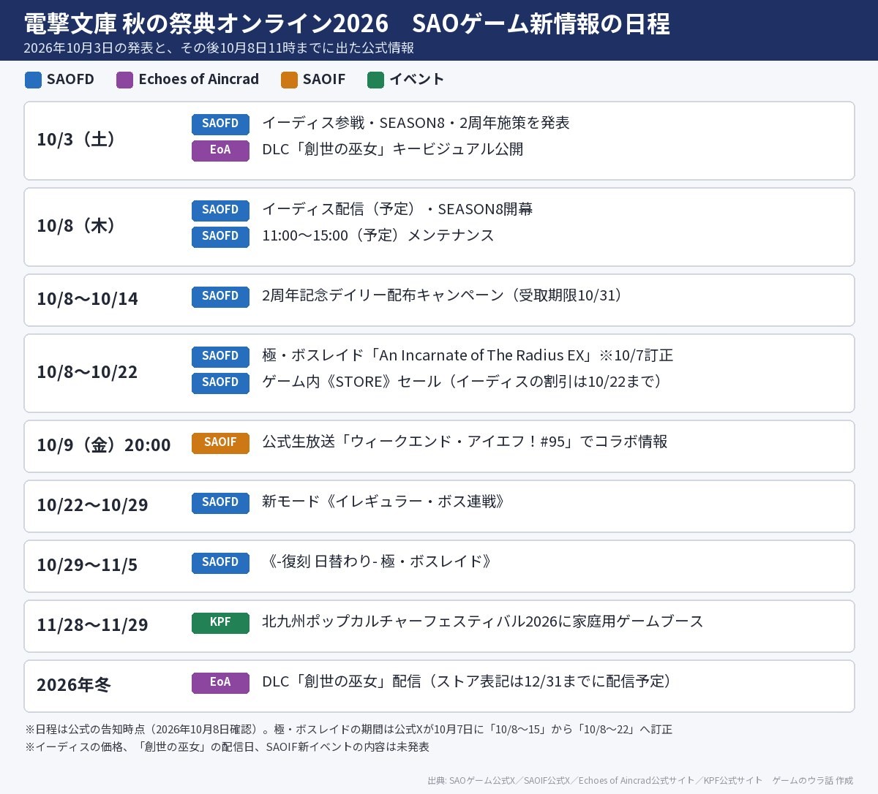The image size is (878, 794).
Task: Click the SAOIF legend label
Action: tap(324, 80)
